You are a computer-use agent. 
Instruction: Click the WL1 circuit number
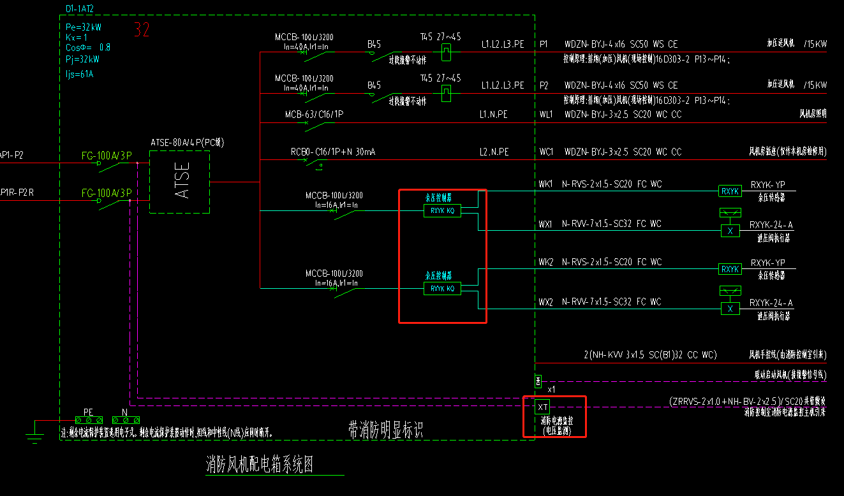pos(546,114)
